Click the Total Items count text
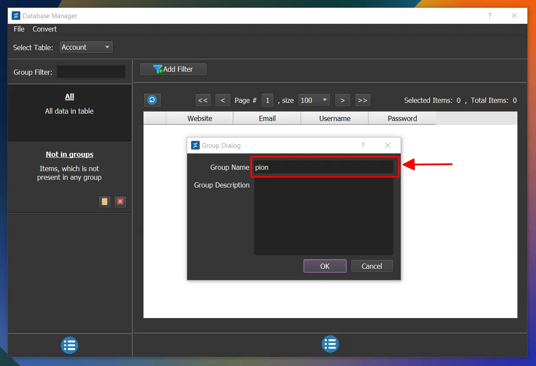Screen dimensions: 536x366 point(494,100)
